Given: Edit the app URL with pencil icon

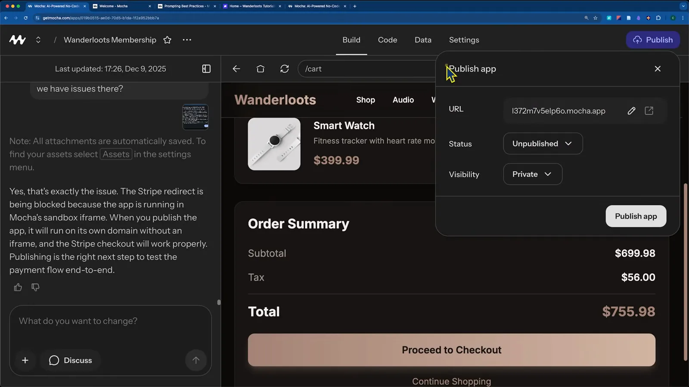Looking at the screenshot, I should [x=631, y=111].
